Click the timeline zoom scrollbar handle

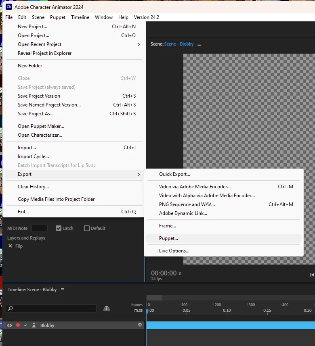154,298
